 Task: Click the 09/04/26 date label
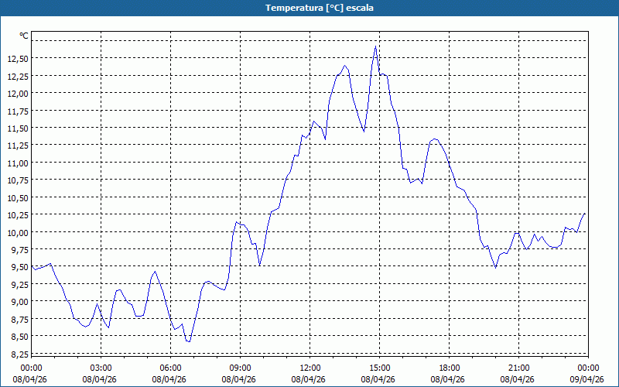[x=587, y=379]
